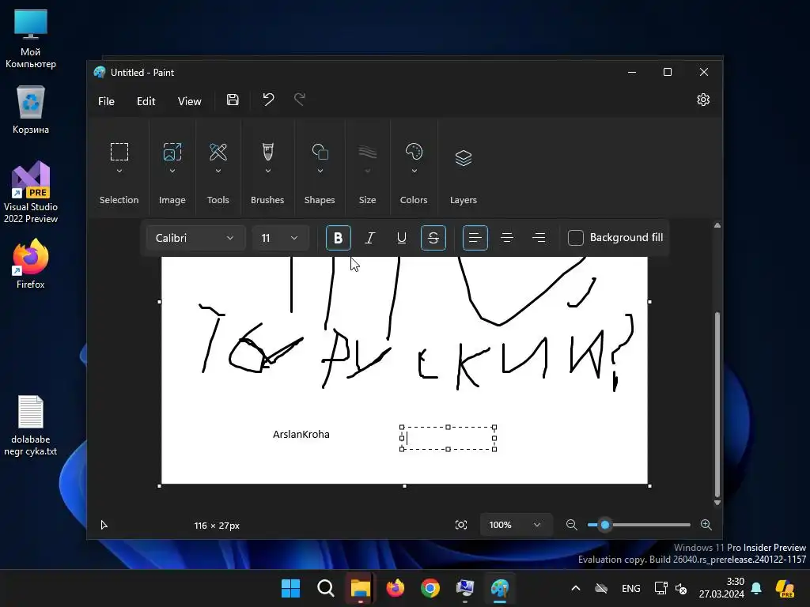The image size is (810, 607).
Task: Align text left
Action: click(x=475, y=238)
